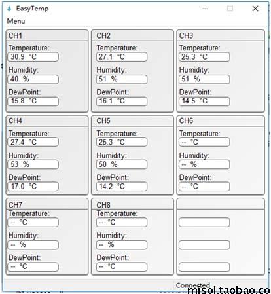
Task: Click the Temperature label in CH1
Action: pos(29,48)
